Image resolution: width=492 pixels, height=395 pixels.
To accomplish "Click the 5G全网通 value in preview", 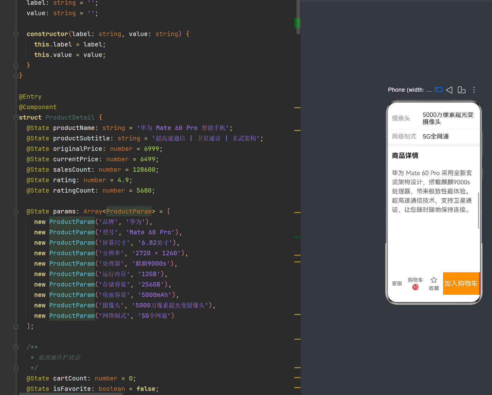I will coord(436,137).
